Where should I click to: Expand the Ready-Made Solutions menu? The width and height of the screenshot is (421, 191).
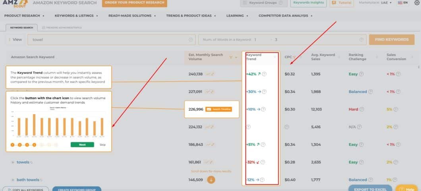pyautogui.click(x=132, y=15)
